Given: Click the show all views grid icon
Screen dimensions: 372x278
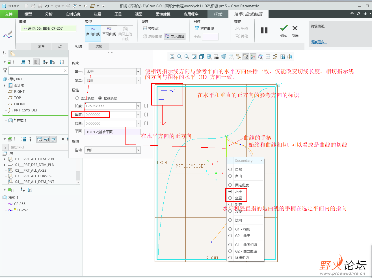Looking at the screenshot, I should point(268,57).
